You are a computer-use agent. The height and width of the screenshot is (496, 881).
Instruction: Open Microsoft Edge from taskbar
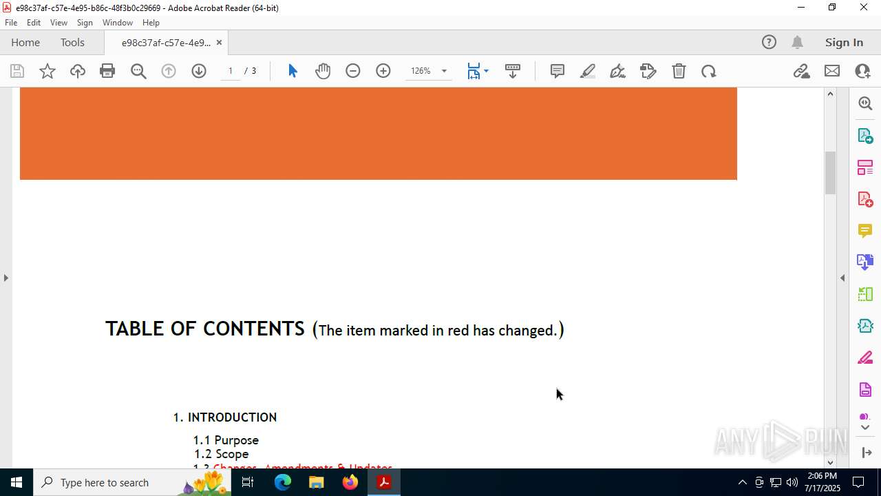[x=283, y=482]
